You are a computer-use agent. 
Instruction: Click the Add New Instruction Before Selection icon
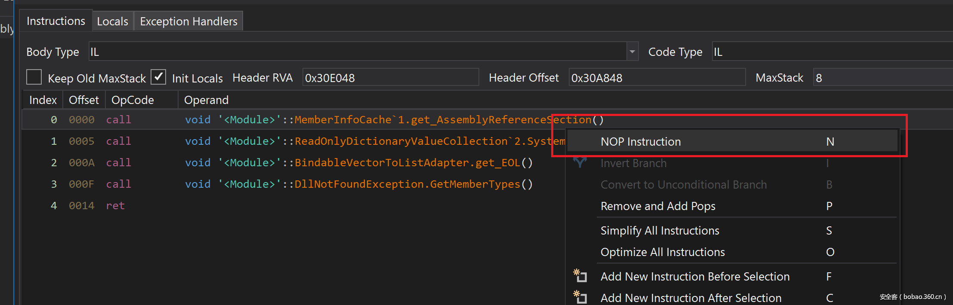point(580,275)
